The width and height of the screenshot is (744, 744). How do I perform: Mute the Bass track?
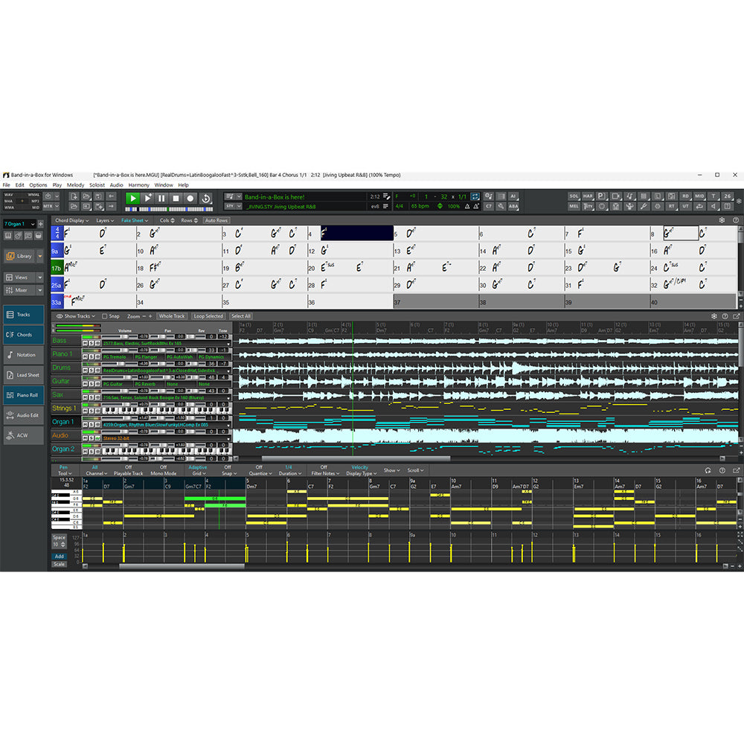coord(85,343)
